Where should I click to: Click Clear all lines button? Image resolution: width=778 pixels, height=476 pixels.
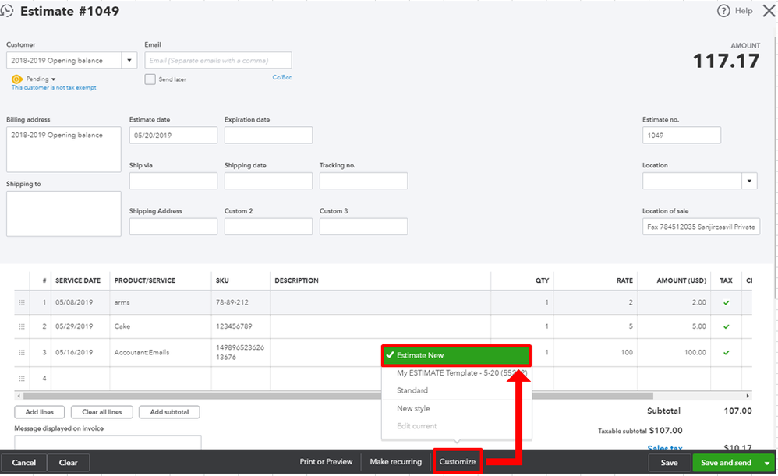click(101, 412)
